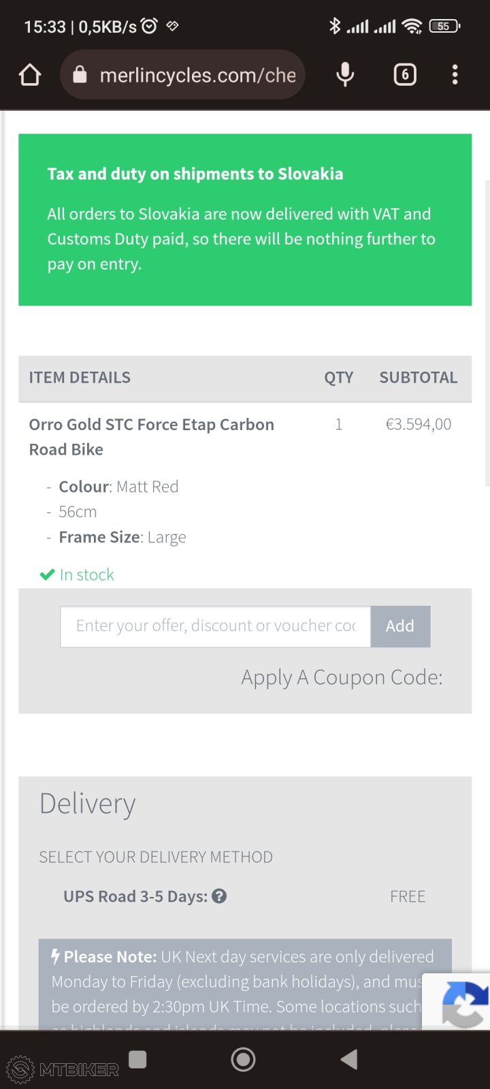Select UPS Road 3-5 Days delivery
The width and height of the screenshot is (490, 1089).
pos(135,896)
